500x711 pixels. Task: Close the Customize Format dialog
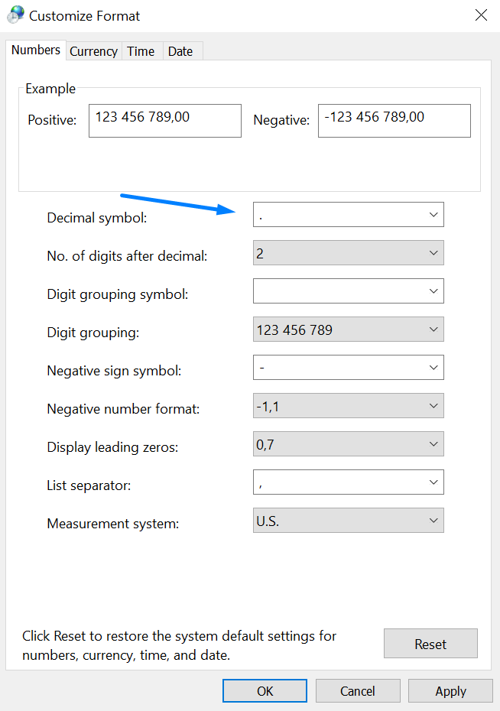(481, 15)
